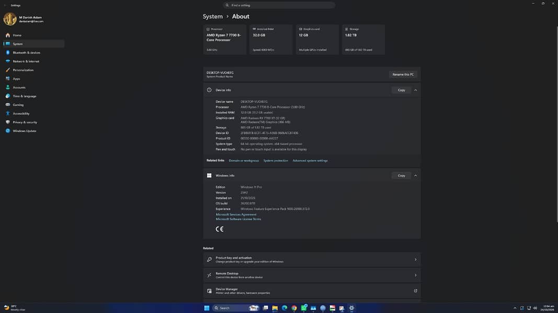Open the Installed RAM summary card
558x313 pixels.
271,40
